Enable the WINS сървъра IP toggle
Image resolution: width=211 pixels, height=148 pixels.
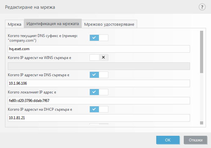pyautogui.click(x=99, y=57)
